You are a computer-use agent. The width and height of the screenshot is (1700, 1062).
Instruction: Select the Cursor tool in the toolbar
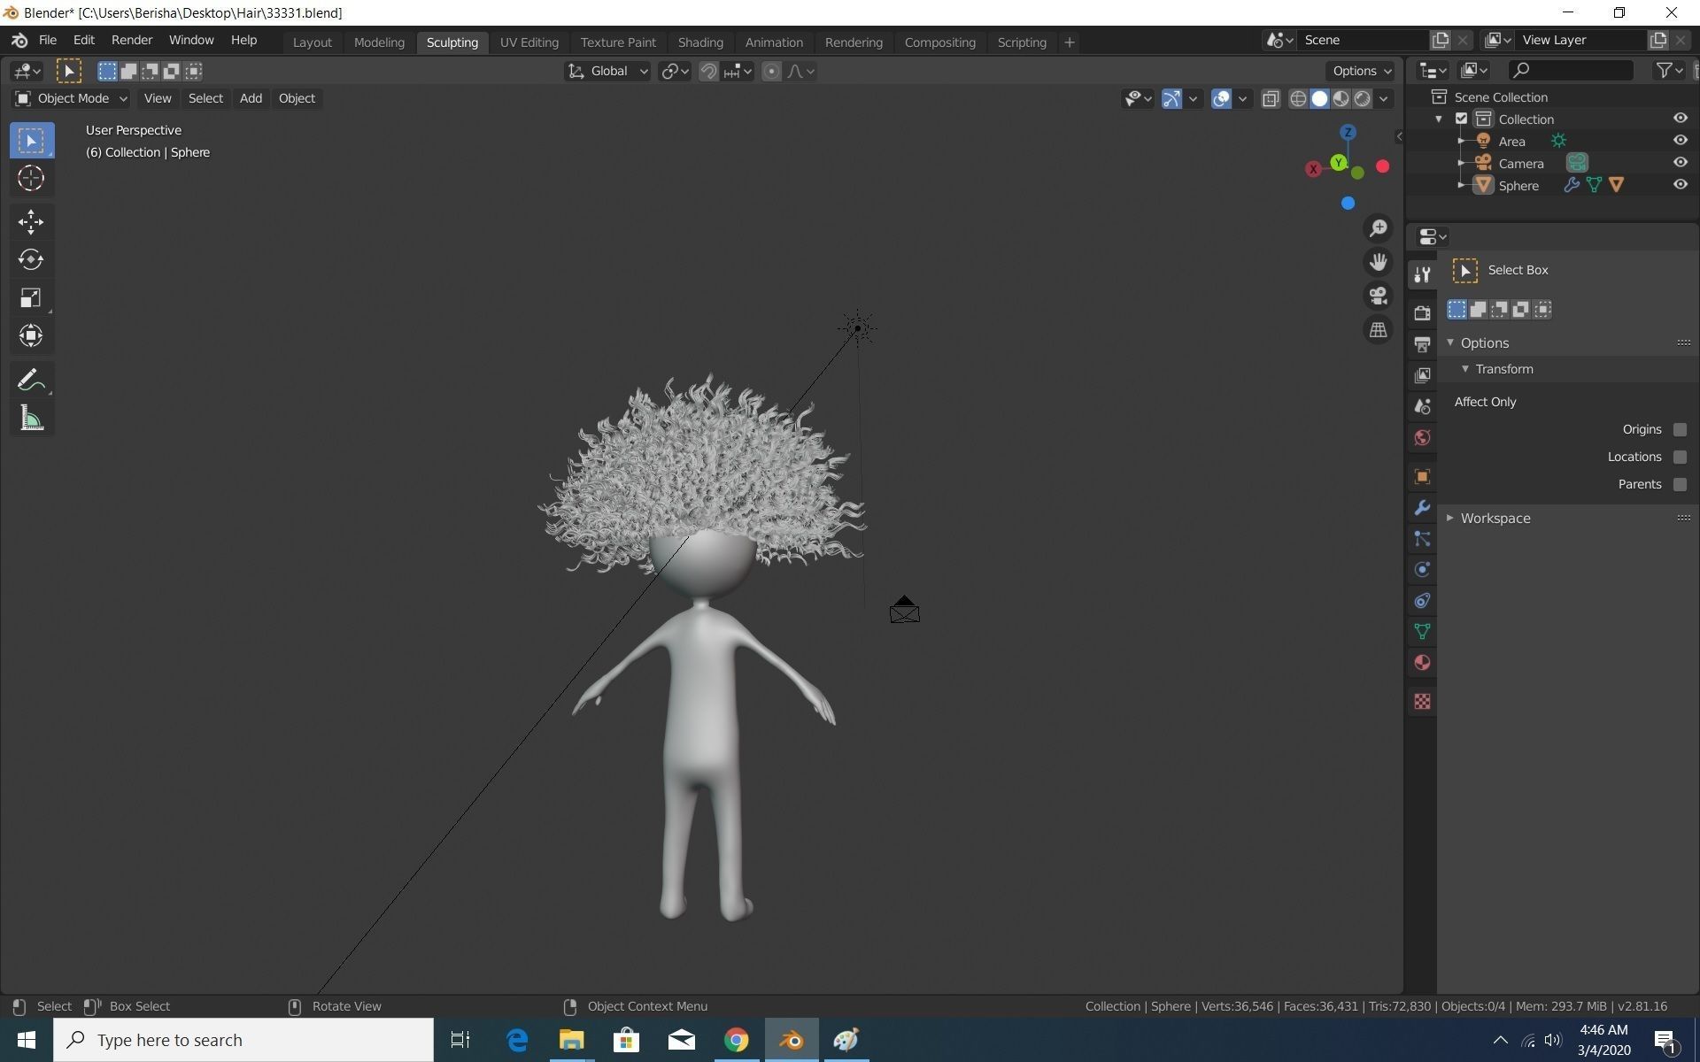(x=31, y=179)
